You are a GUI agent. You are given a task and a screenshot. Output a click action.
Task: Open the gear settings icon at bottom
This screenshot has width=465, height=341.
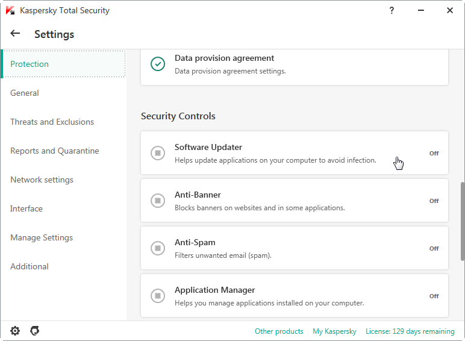[x=15, y=331]
